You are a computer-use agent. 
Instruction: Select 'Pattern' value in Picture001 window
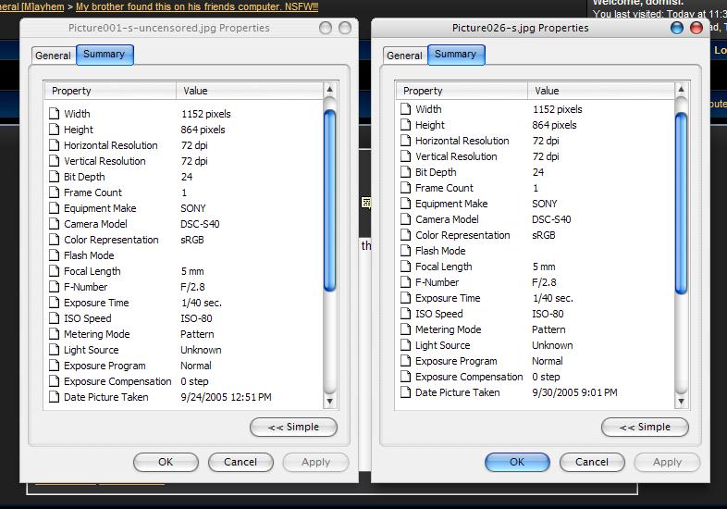[x=197, y=334]
